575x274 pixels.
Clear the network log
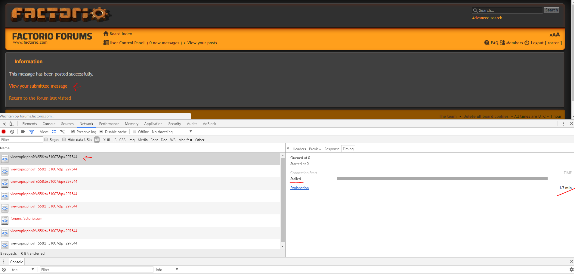tap(12, 132)
